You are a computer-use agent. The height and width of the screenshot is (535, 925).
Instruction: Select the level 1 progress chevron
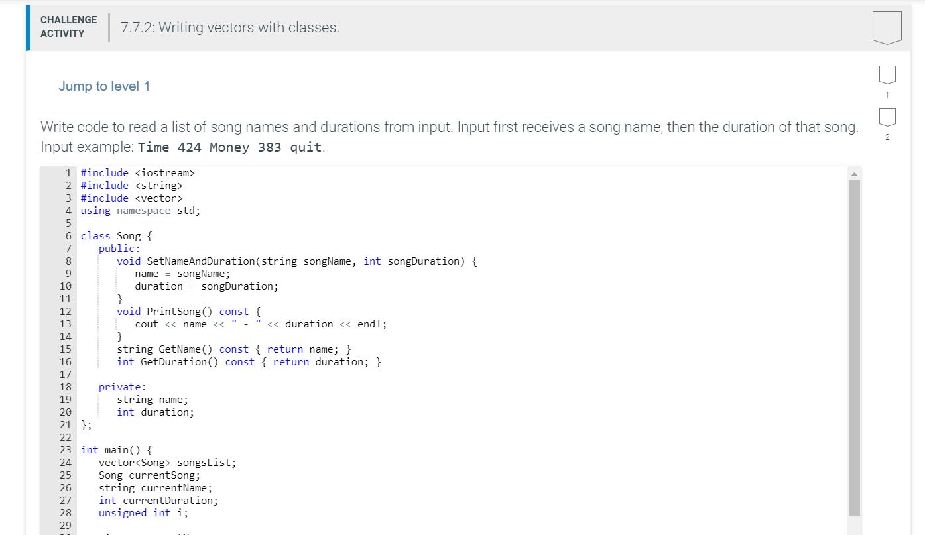(887, 75)
